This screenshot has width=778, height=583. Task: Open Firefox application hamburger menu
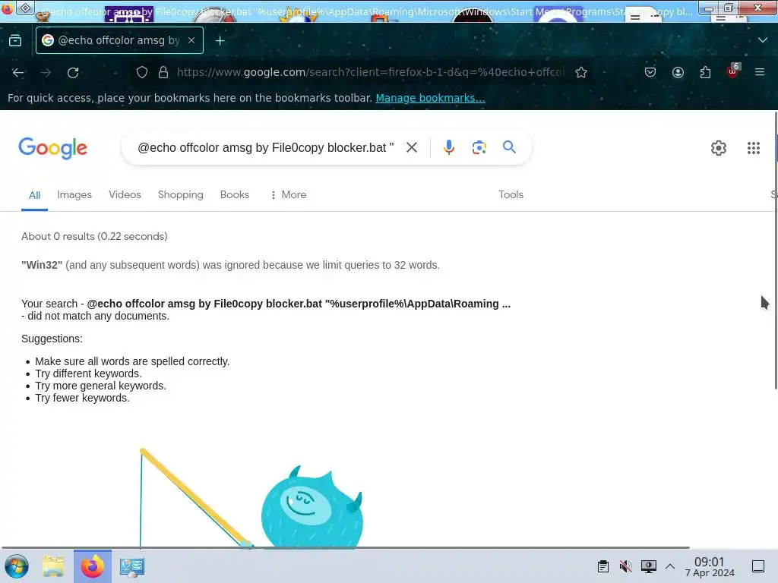click(x=760, y=72)
